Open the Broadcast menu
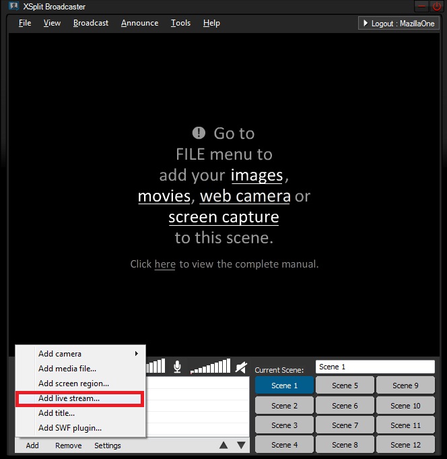The image size is (447, 459). pyautogui.click(x=91, y=23)
